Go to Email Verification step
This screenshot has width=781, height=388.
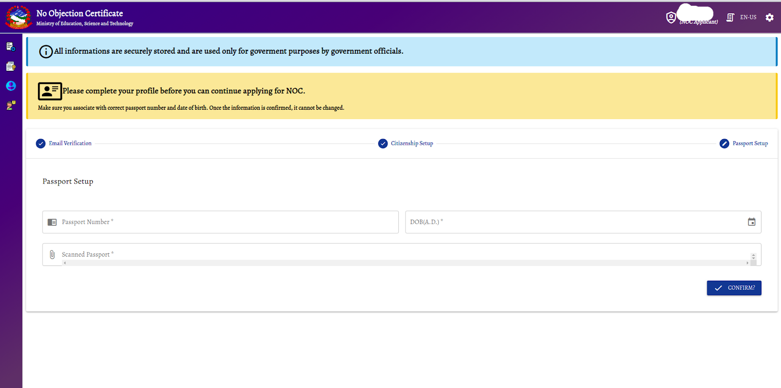pos(70,143)
